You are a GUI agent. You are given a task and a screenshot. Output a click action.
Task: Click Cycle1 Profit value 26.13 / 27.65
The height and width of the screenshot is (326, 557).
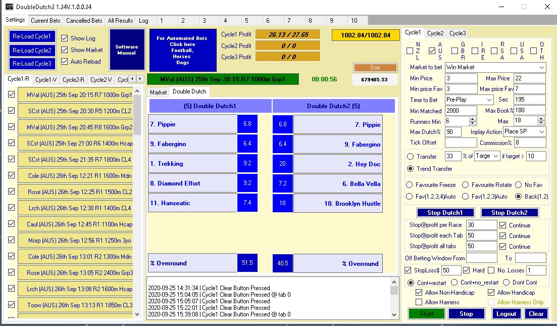tap(288, 34)
